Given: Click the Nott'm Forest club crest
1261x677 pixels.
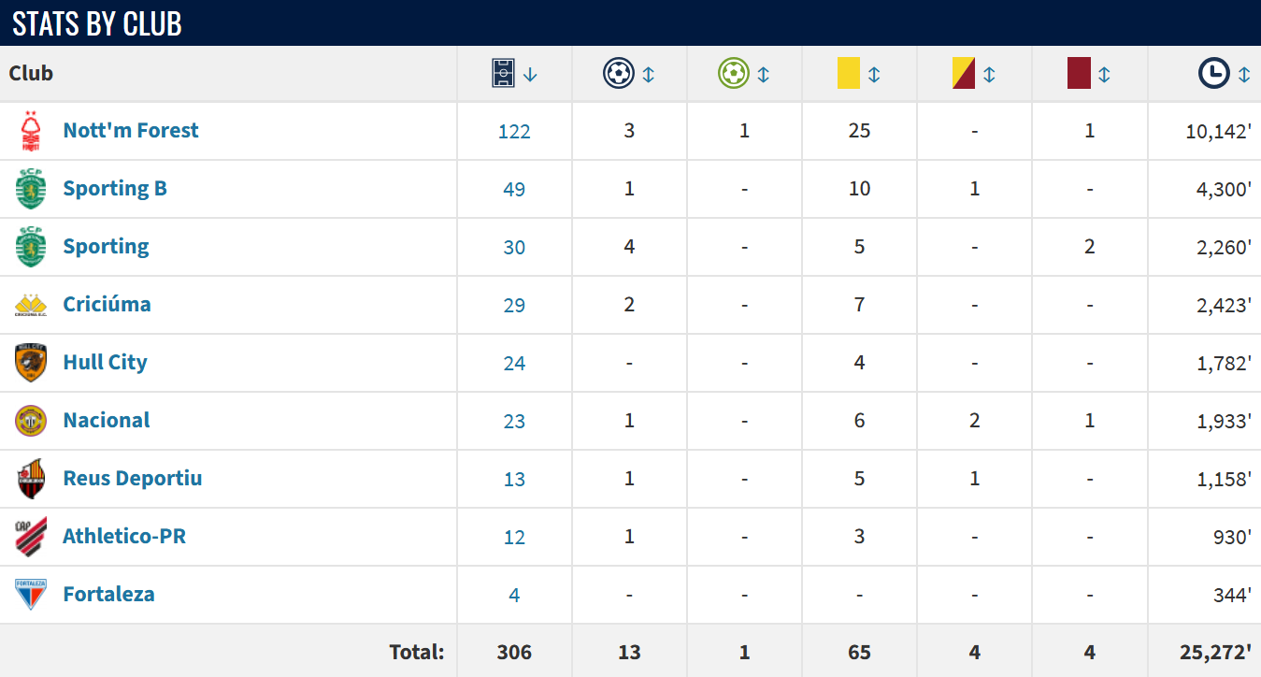Looking at the screenshot, I should click(31, 131).
